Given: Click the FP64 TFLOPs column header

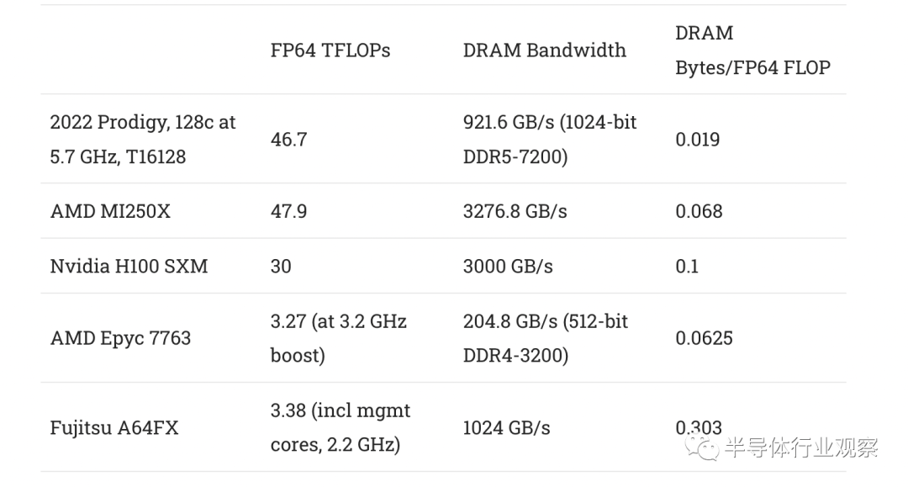Looking at the screenshot, I should [330, 50].
